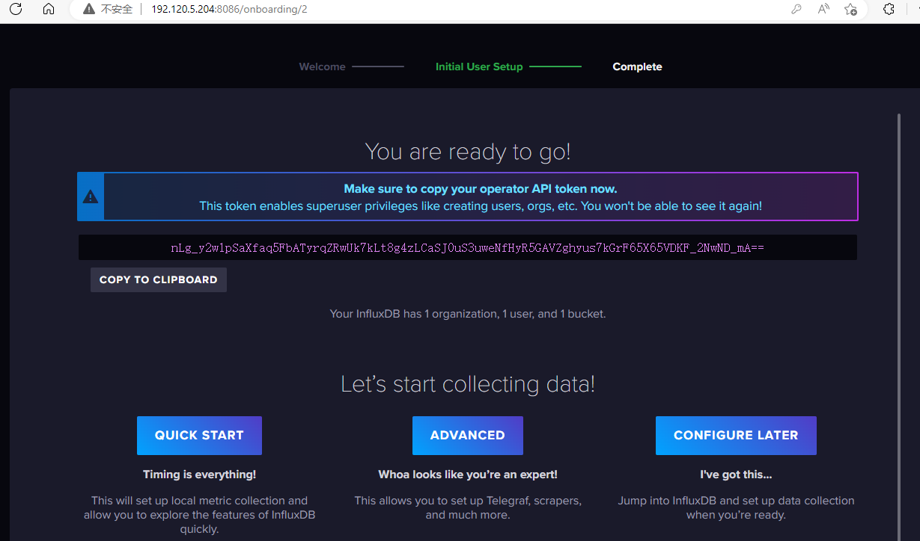The width and height of the screenshot is (920, 541).
Task: Click the 'Let's start collecting data!' heading
Action: pyautogui.click(x=468, y=384)
